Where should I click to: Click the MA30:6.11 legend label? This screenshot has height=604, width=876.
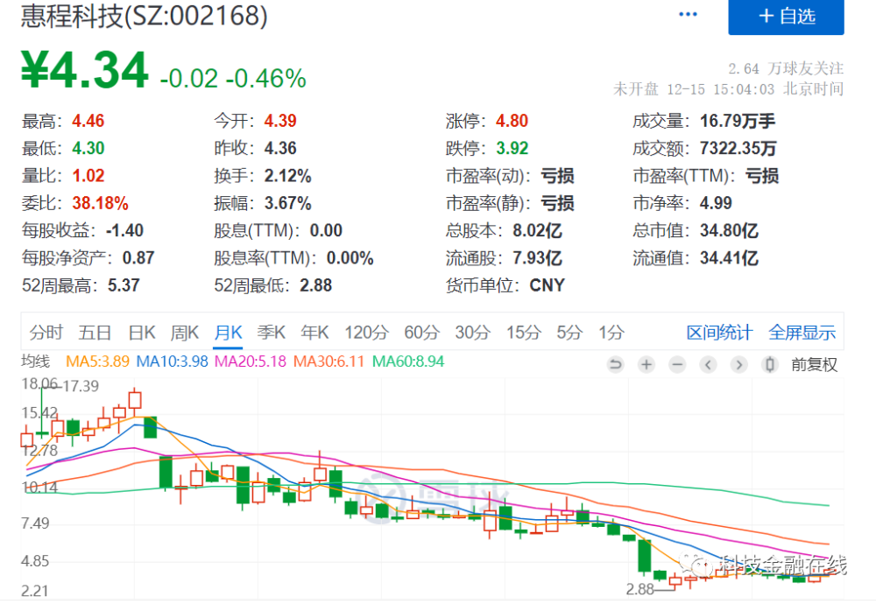click(328, 362)
